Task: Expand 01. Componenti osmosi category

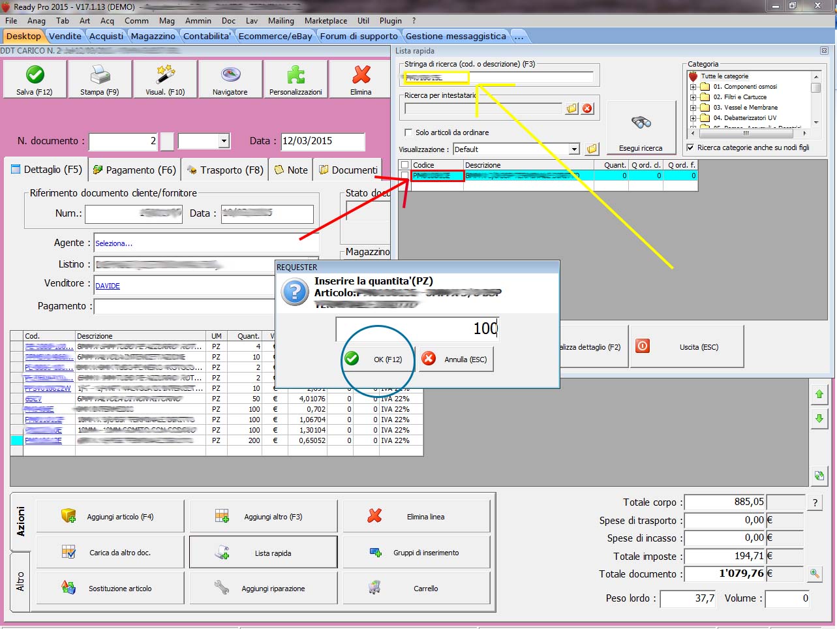Action: point(693,86)
